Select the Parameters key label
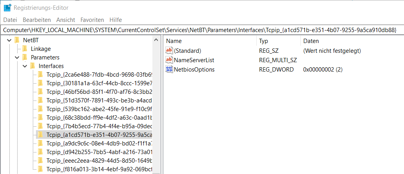The image size is (404, 174). [45, 57]
